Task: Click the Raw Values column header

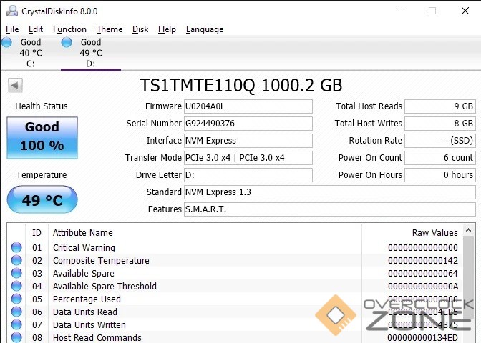Action: (x=434, y=233)
